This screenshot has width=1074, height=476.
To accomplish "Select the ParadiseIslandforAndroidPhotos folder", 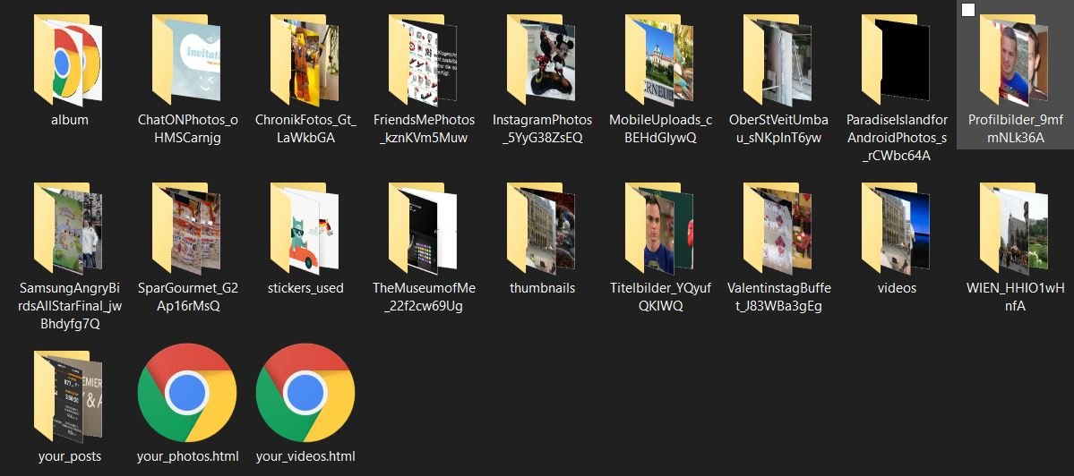I will click(x=897, y=60).
